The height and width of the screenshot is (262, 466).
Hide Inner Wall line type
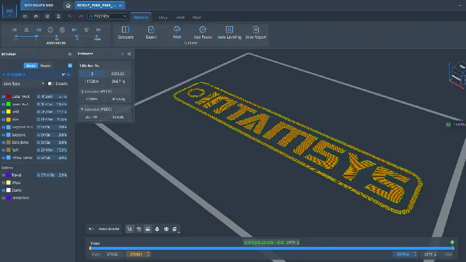(3, 104)
